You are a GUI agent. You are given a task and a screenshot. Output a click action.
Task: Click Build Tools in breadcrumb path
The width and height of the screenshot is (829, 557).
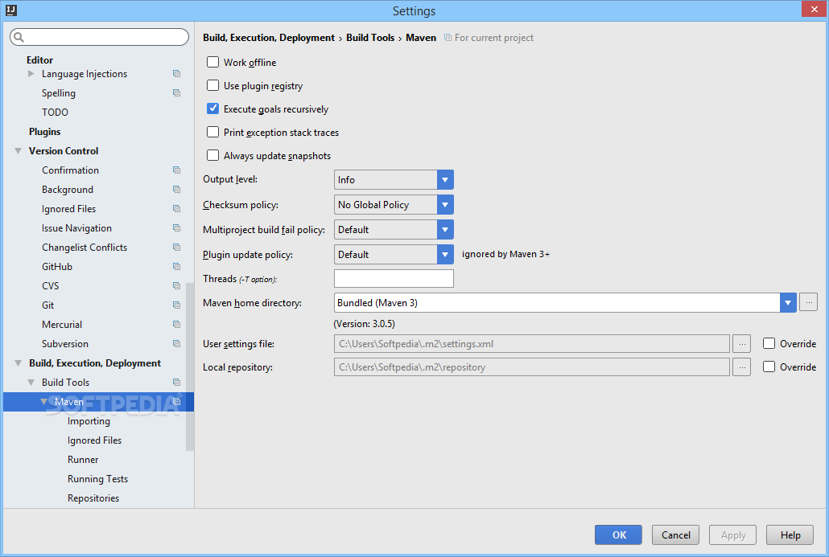tap(370, 38)
